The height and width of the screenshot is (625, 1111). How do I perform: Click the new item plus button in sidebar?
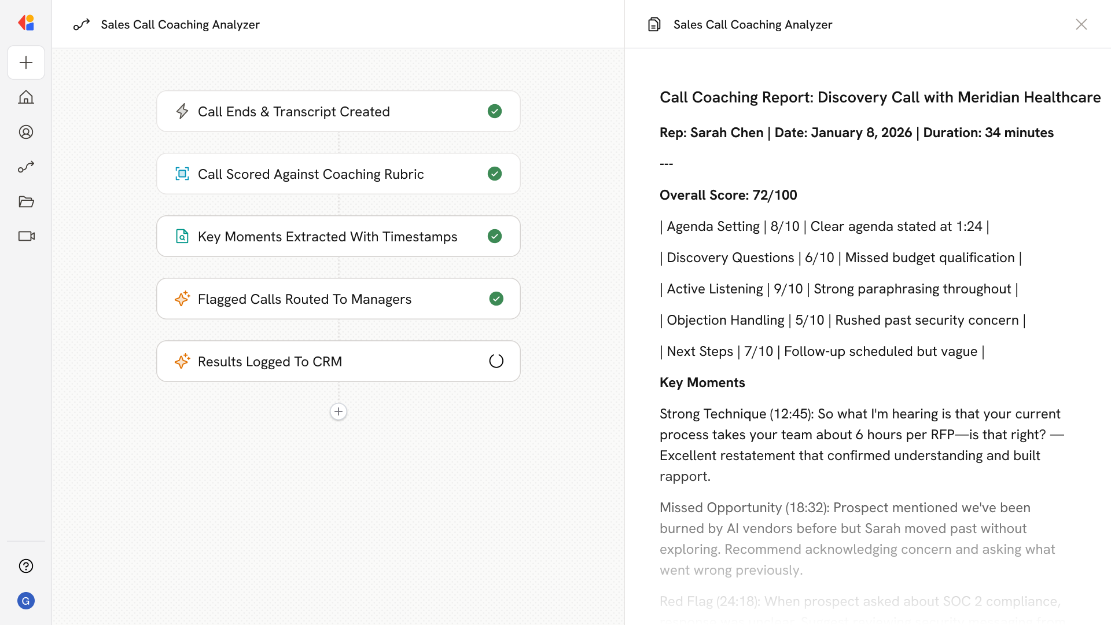pos(26,62)
